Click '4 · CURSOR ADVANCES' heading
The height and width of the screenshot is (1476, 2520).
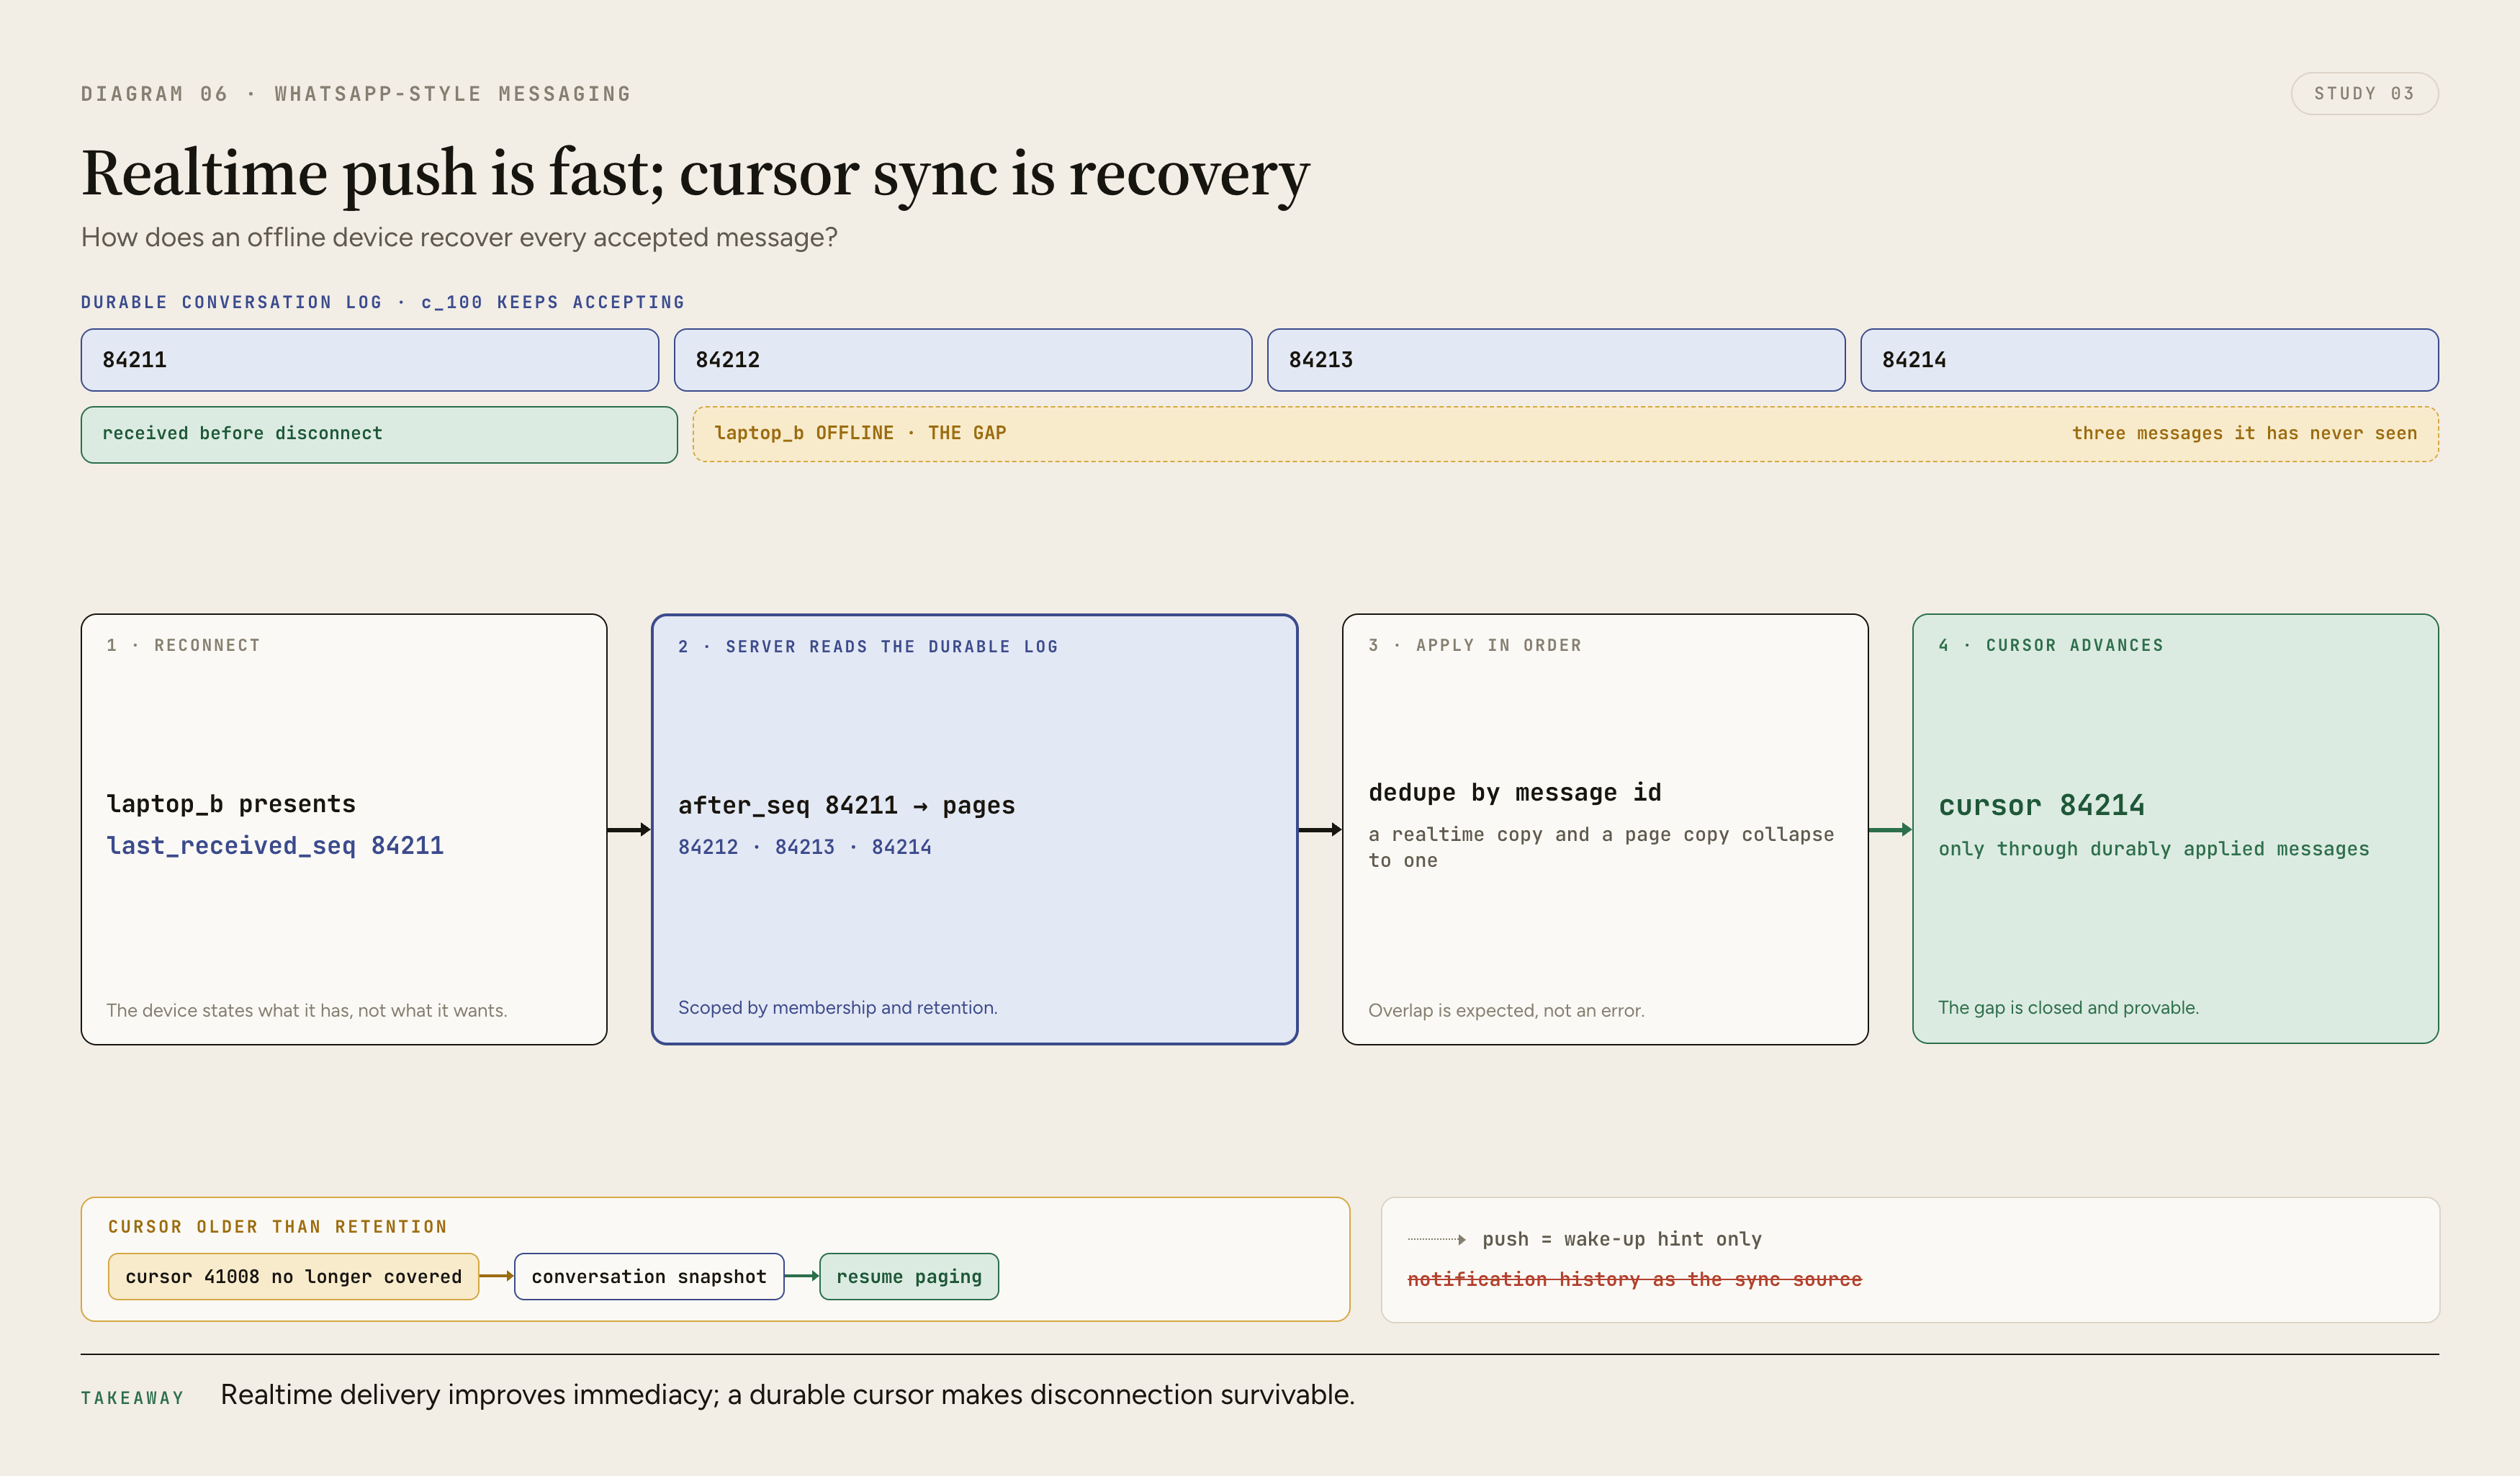tap(2051, 646)
